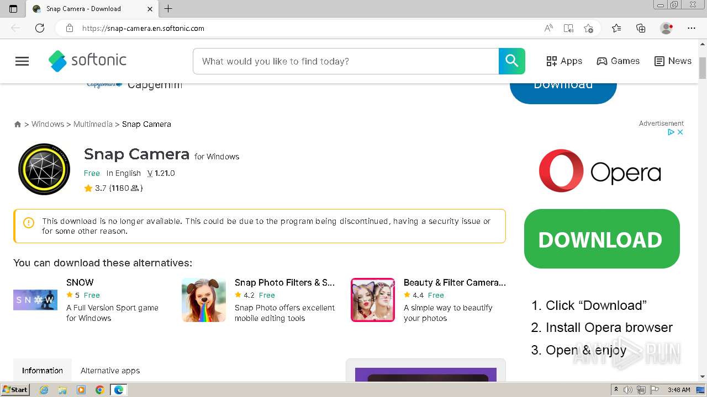
Task: Click the SNOW app thumbnail
Action: point(35,300)
